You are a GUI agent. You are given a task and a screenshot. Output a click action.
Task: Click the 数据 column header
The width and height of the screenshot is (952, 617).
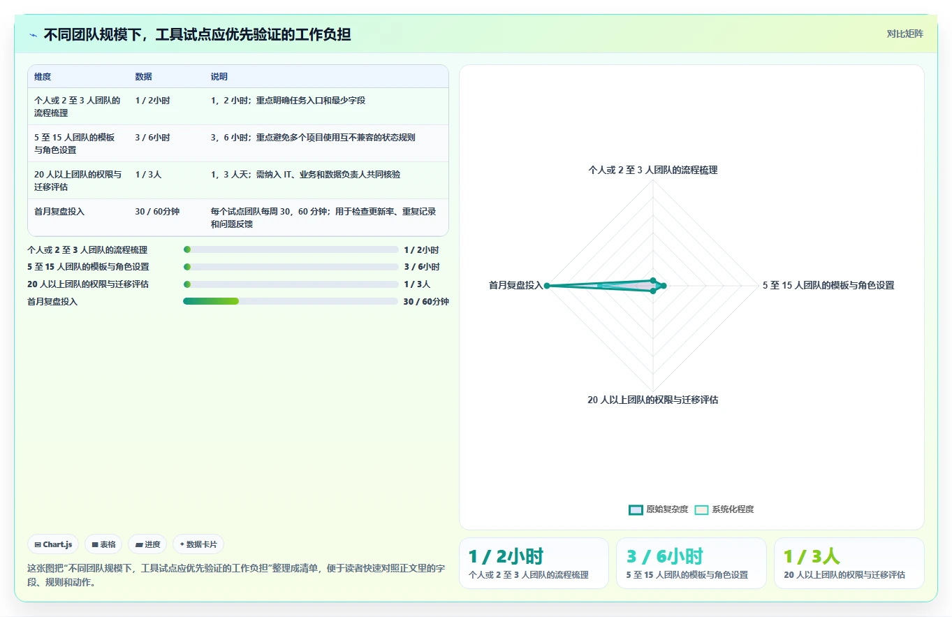[143, 77]
